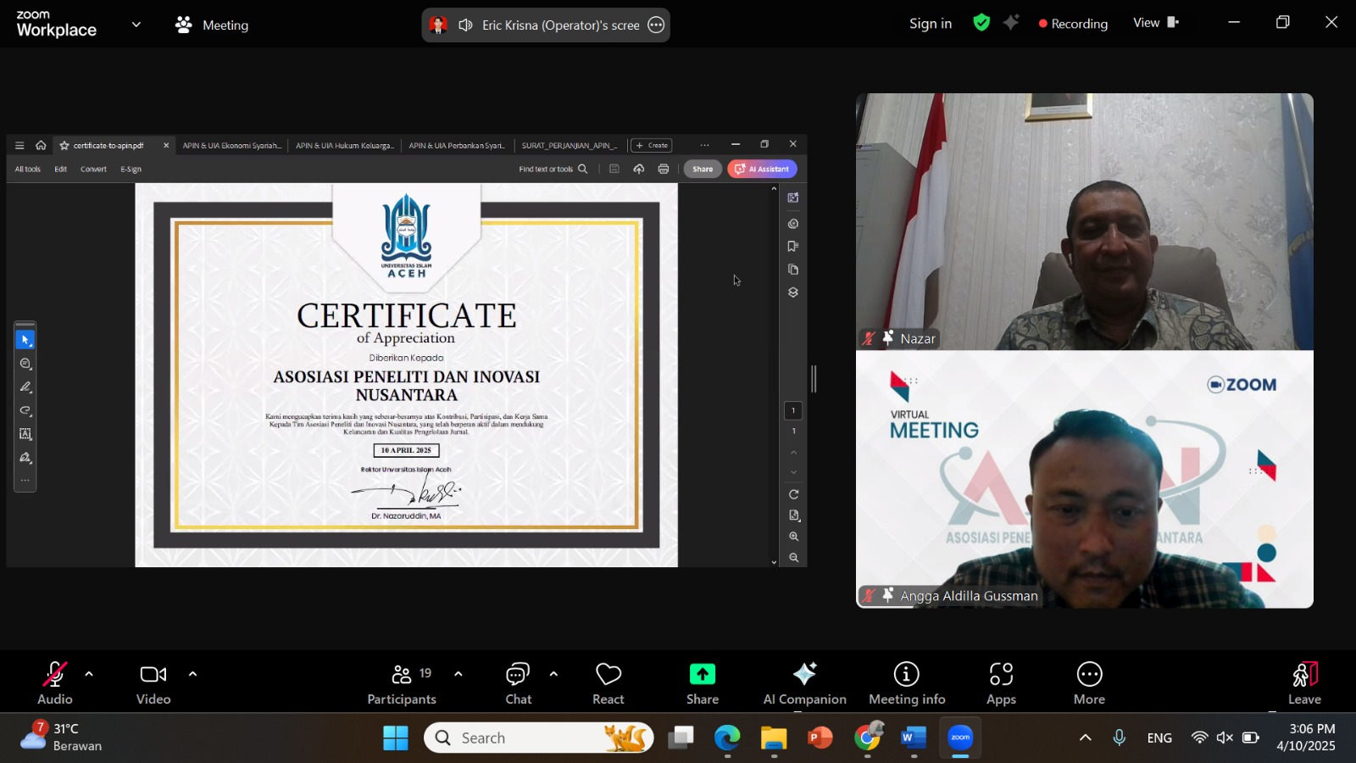Open AI Companion
The width and height of the screenshot is (1356, 763).
click(x=804, y=683)
